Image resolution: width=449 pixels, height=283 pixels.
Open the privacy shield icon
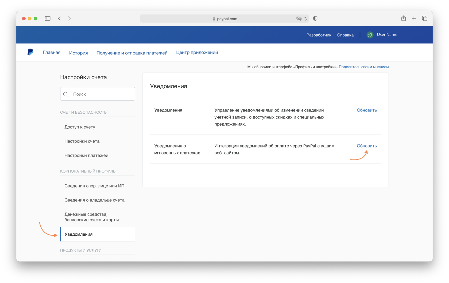315,18
